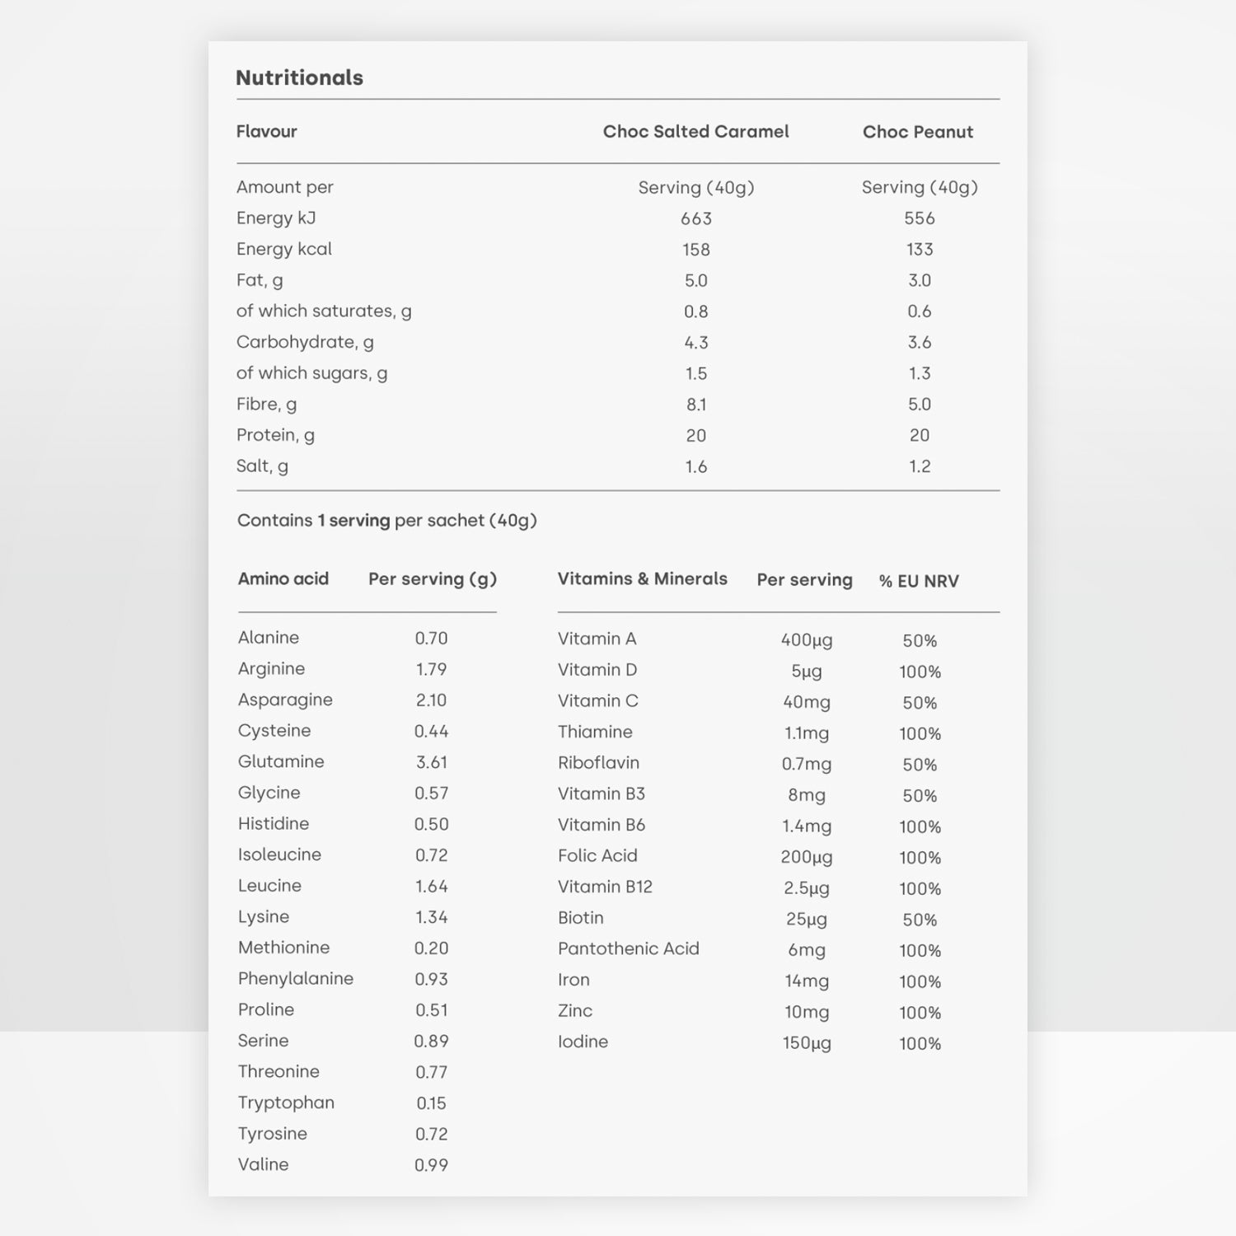The width and height of the screenshot is (1236, 1236).
Task: Select the Folic Acid row label
Action: tap(597, 855)
